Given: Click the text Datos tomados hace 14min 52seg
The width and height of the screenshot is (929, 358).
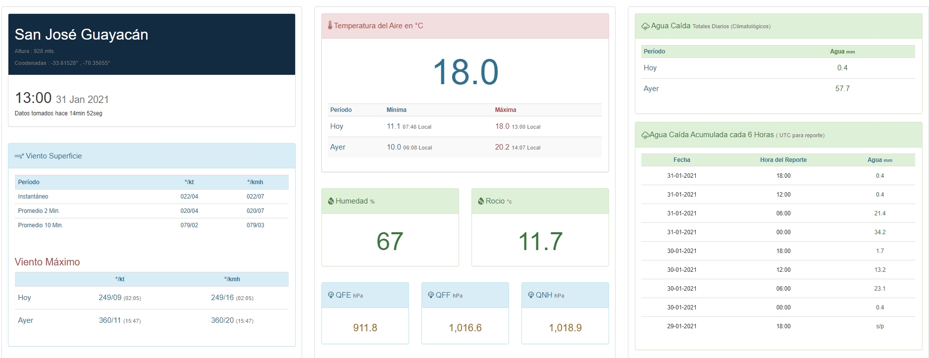Looking at the screenshot, I should click(x=58, y=113).
